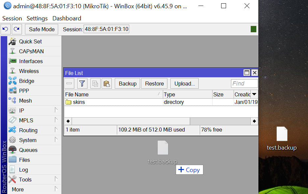
Task: Open the Interfaces sidebar item
Action: point(34,61)
